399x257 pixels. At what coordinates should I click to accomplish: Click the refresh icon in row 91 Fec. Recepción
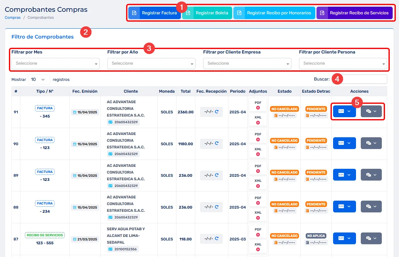(x=217, y=112)
